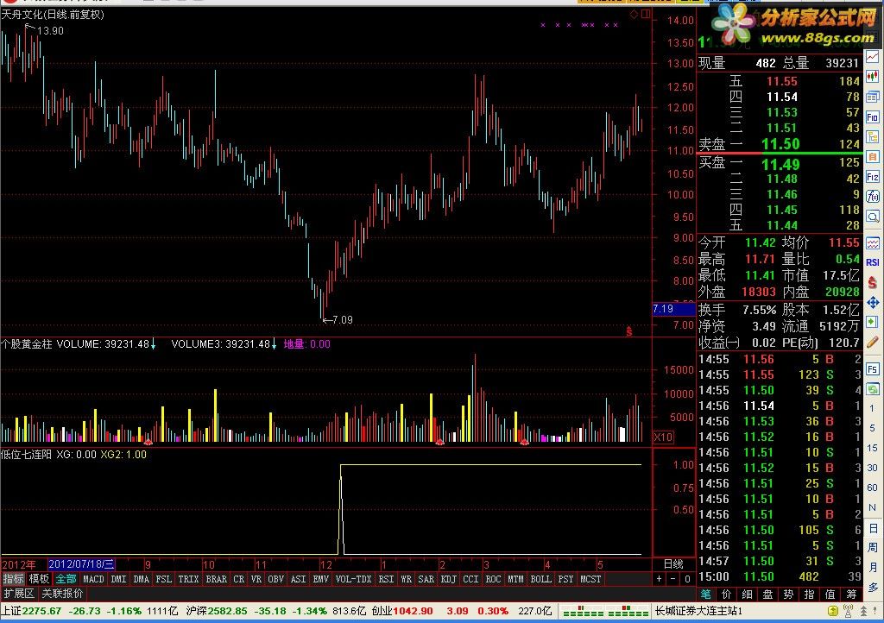The width and height of the screenshot is (884, 623).
Task: Click the 长城证券大连主站1 server label
Action: (698, 611)
